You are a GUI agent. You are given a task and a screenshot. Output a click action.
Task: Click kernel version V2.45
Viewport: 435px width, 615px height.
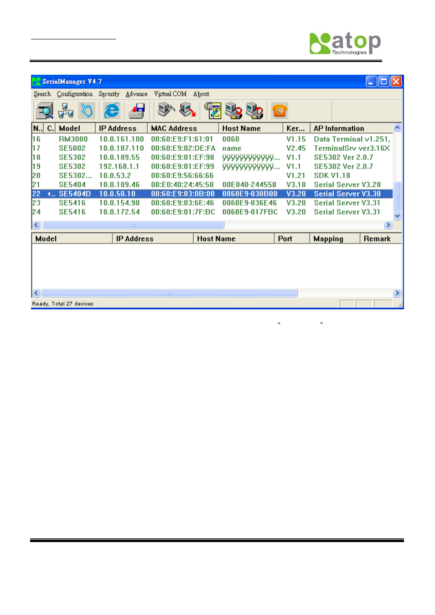pos(296,148)
